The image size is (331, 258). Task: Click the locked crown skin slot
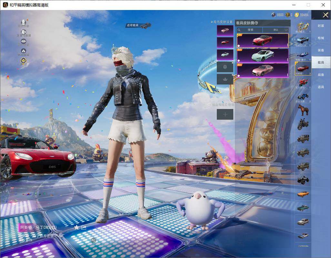pos(225,79)
